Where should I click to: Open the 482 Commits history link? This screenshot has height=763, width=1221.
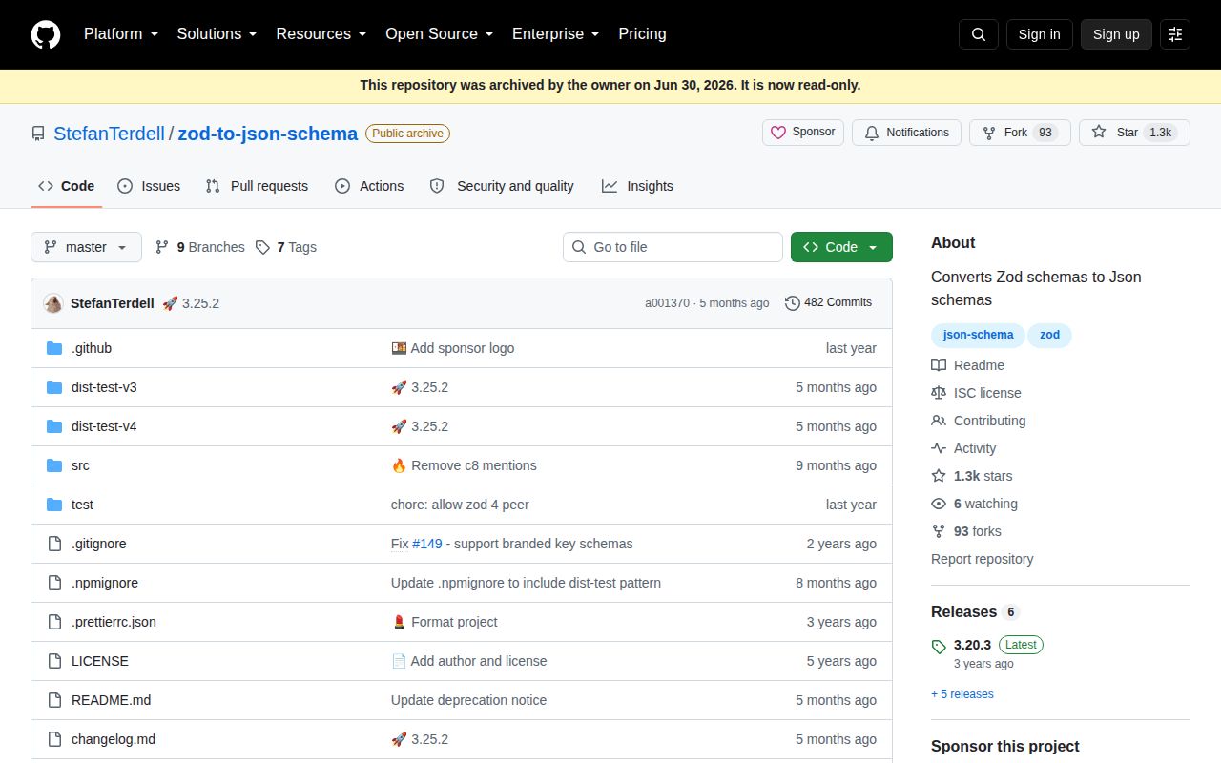[x=828, y=302]
